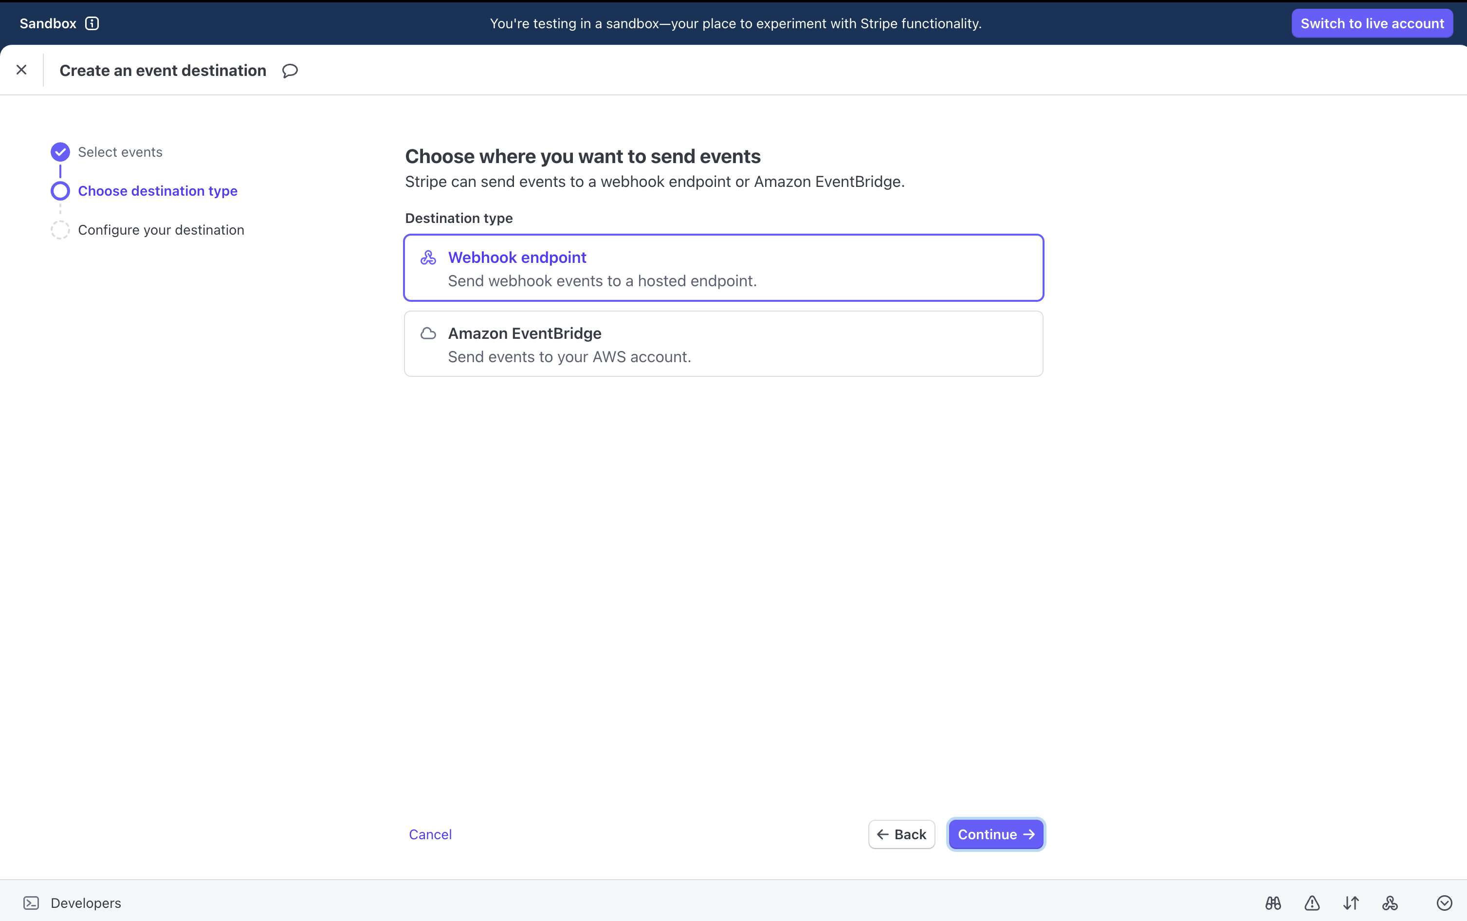Open the Developers menu in bottom bar

pos(85,902)
